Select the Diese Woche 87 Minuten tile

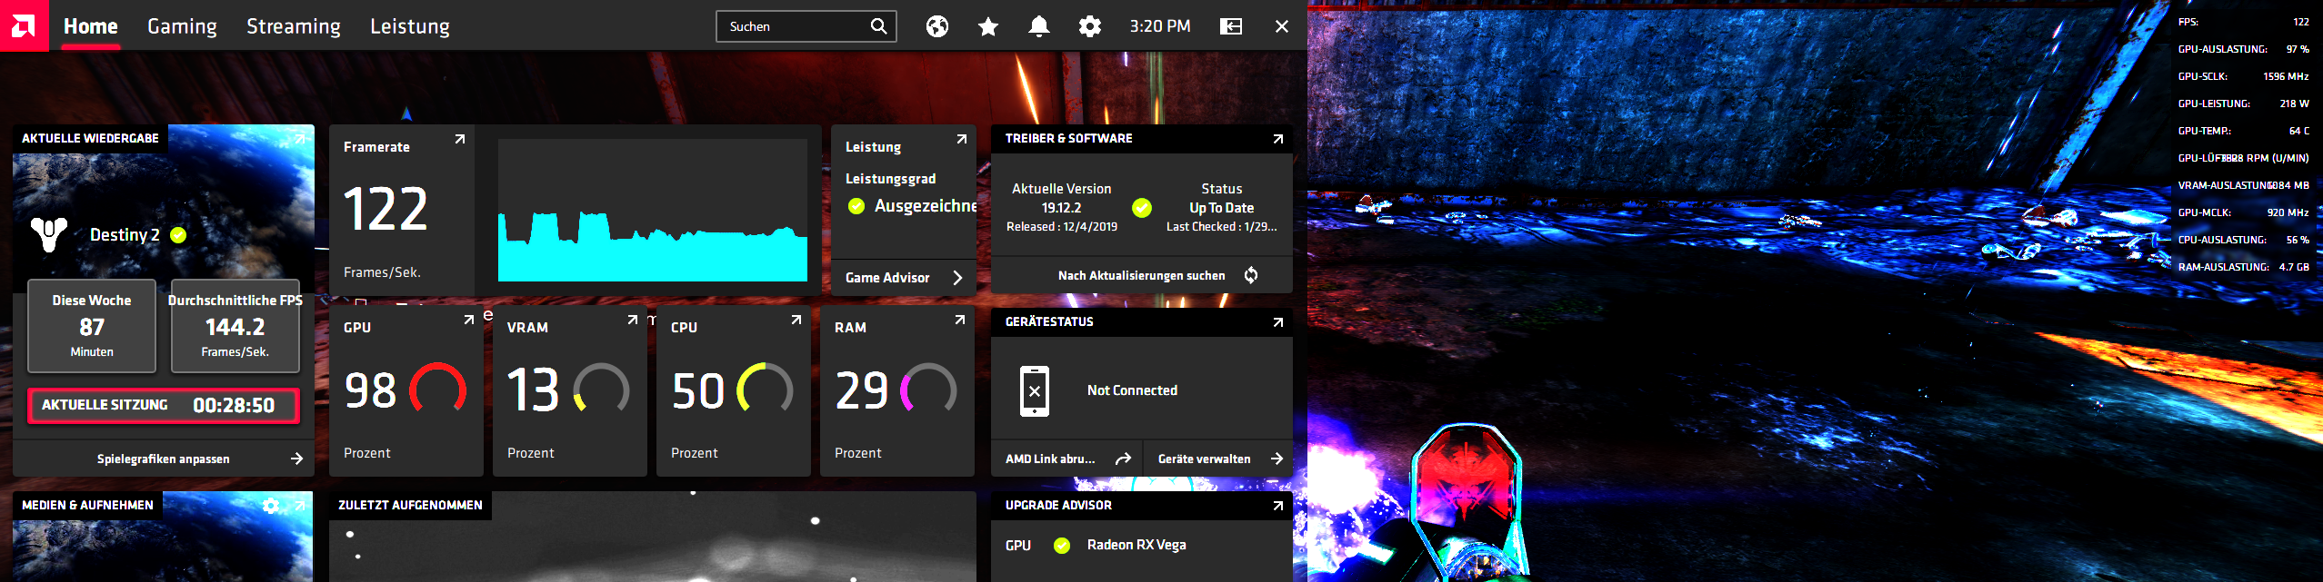click(x=92, y=326)
